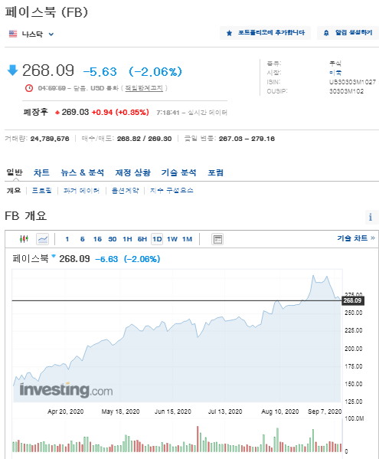Click the trading volume value 24,789,576
Screen dimensions: 379x459
pyautogui.click(x=50, y=139)
